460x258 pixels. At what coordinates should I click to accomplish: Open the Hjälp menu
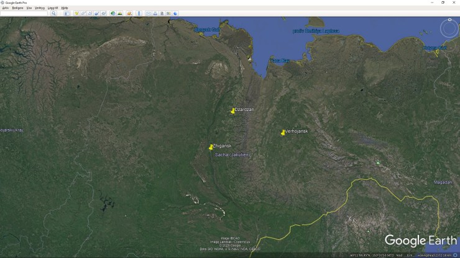[65, 8]
